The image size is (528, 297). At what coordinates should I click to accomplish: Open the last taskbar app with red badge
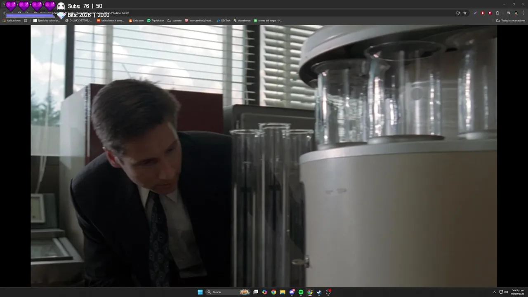click(x=328, y=292)
